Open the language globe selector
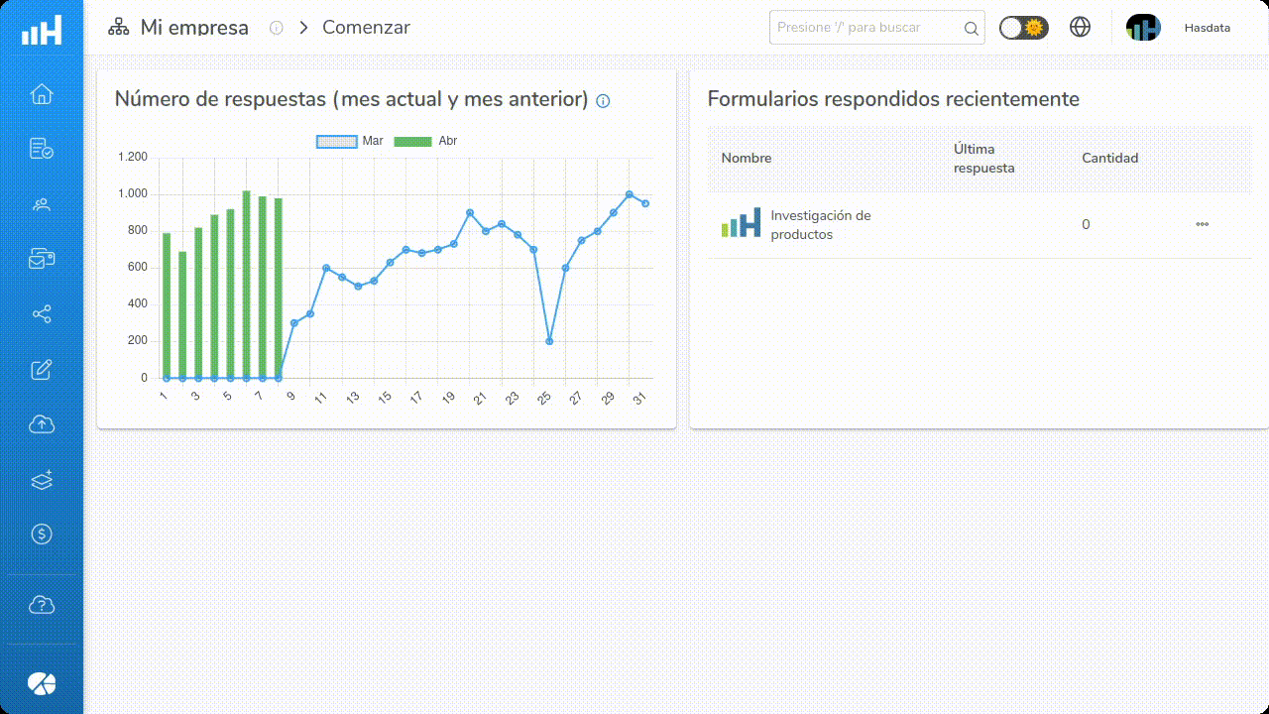 pos(1081,28)
